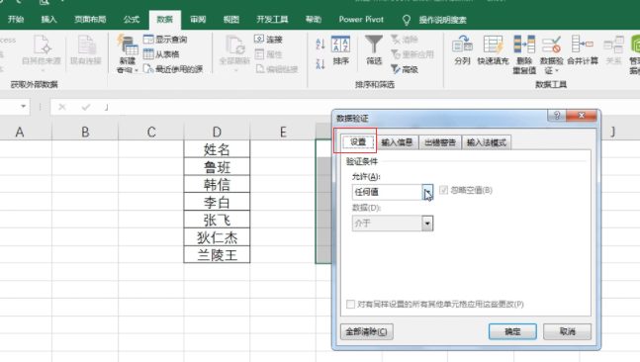Expand Data Validation ribbon dropdown arrow
640x362 pixels.
[x=557, y=70]
